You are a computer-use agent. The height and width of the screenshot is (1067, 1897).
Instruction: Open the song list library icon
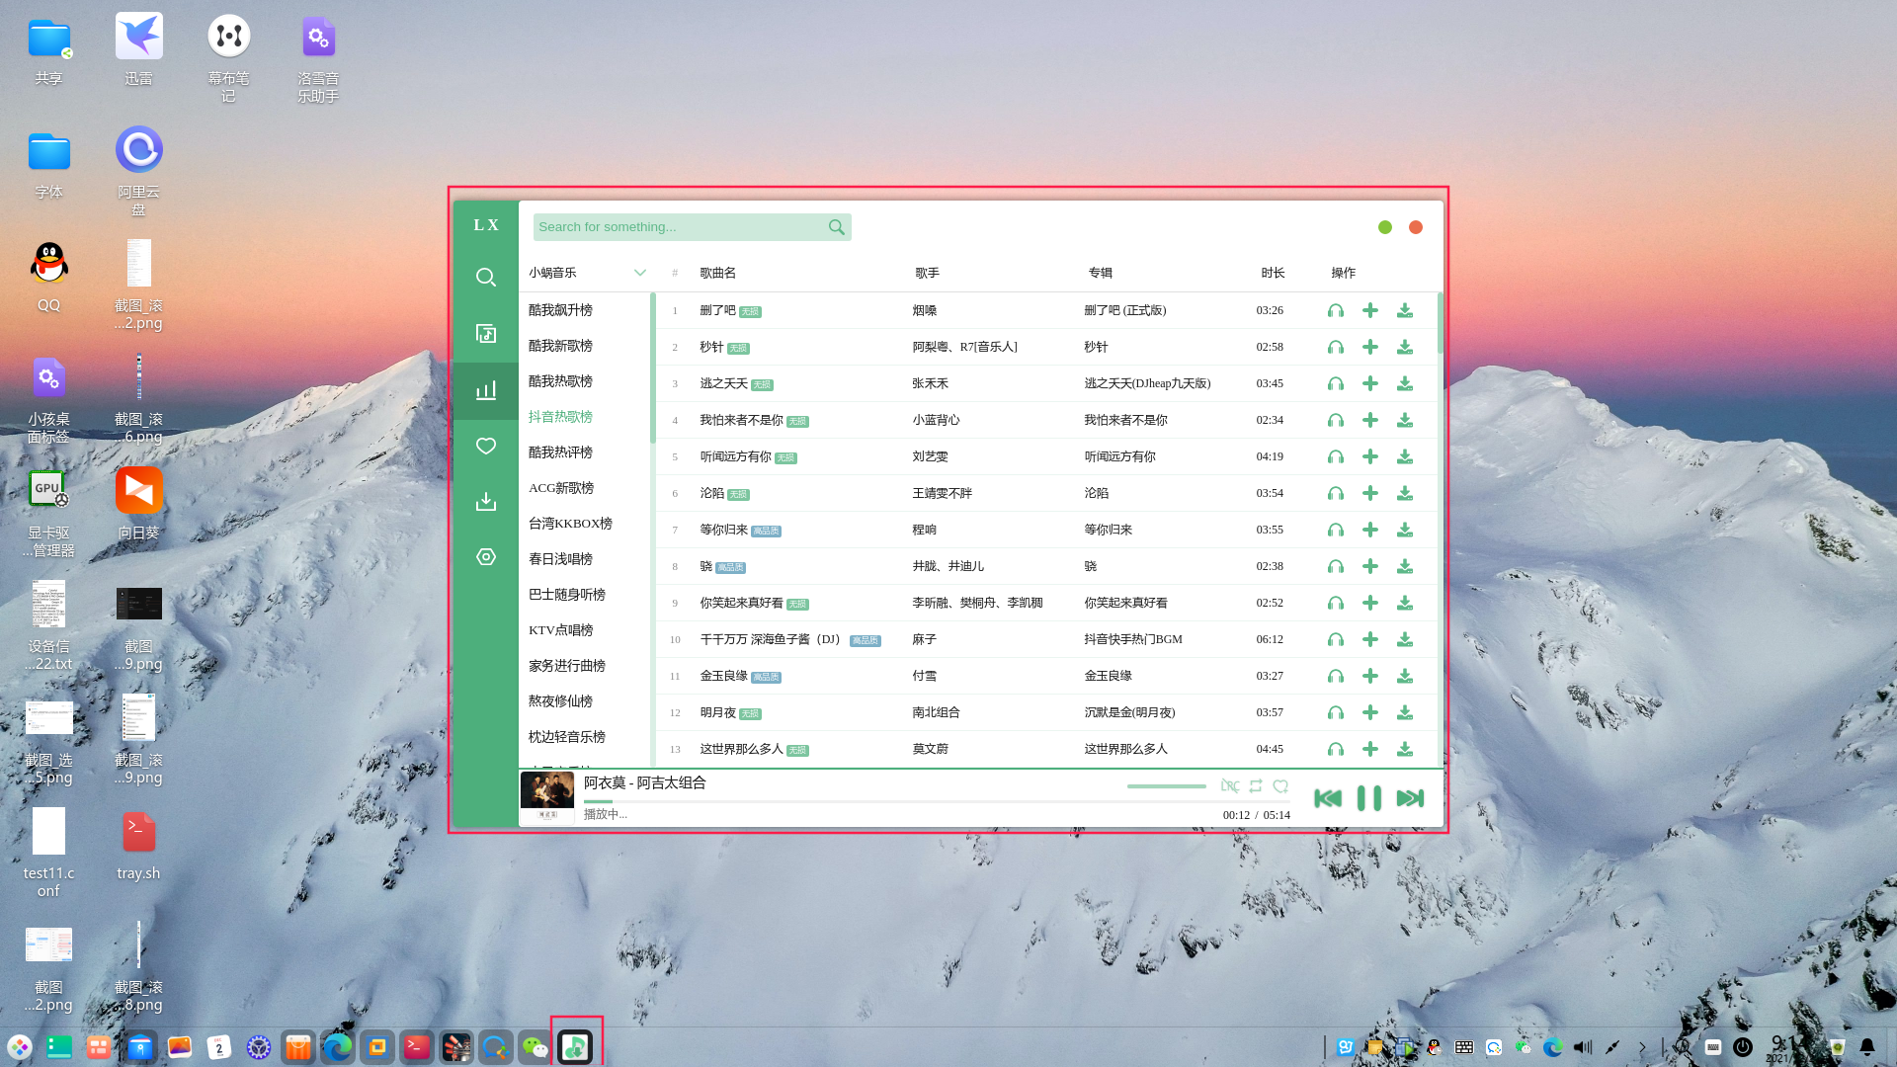[x=485, y=334]
